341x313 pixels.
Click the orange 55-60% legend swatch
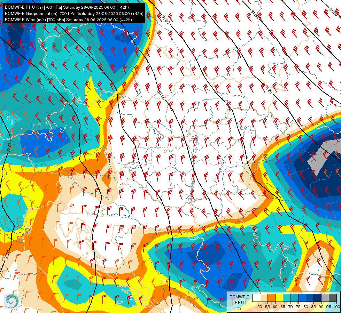point(271,298)
